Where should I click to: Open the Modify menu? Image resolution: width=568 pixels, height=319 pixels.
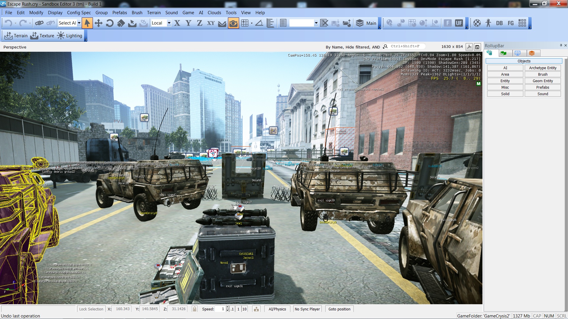click(x=36, y=13)
